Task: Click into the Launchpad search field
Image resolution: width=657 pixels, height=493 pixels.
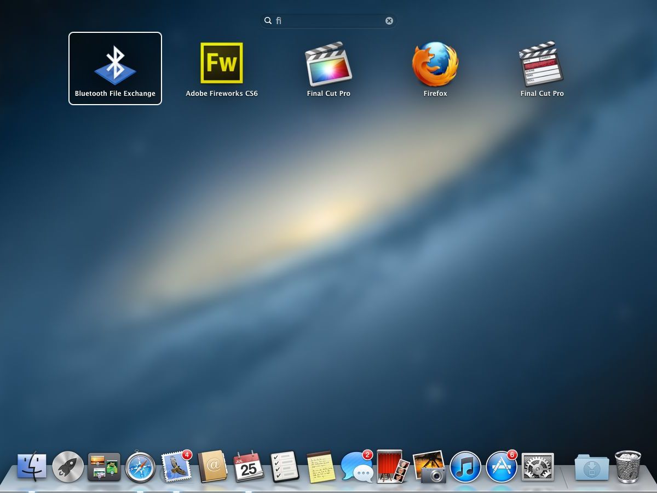Action: click(x=328, y=21)
